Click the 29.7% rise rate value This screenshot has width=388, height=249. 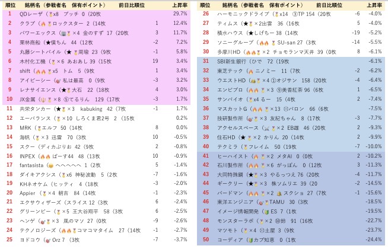click(x=180, y=14)
